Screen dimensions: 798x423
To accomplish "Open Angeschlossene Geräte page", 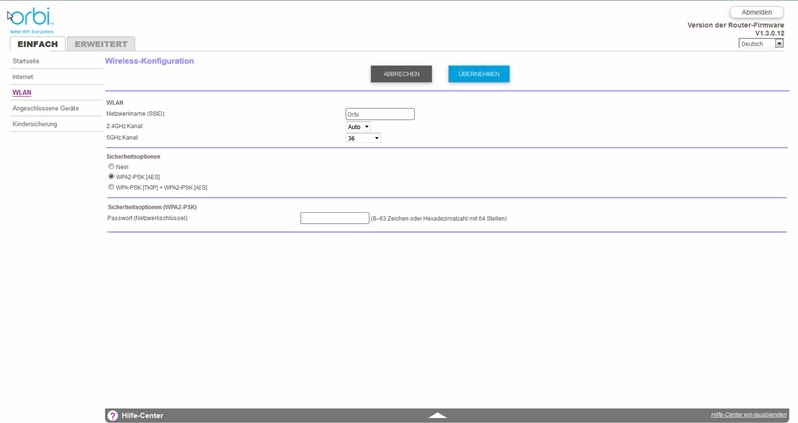I will [46, 108].
